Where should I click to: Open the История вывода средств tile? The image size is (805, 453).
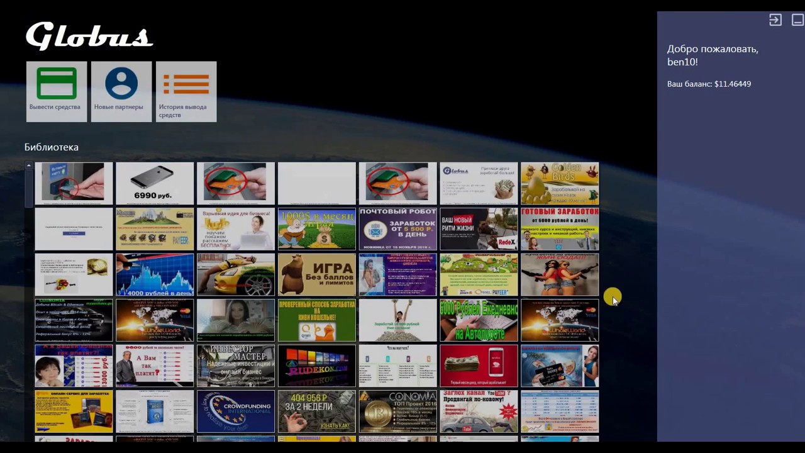click(x=186, y=92)
